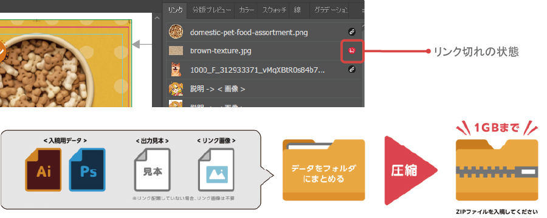Click the broken link icon for brown-texture.jpg
The width and height of the screenshot is (547, 218).
coord(352,51)
